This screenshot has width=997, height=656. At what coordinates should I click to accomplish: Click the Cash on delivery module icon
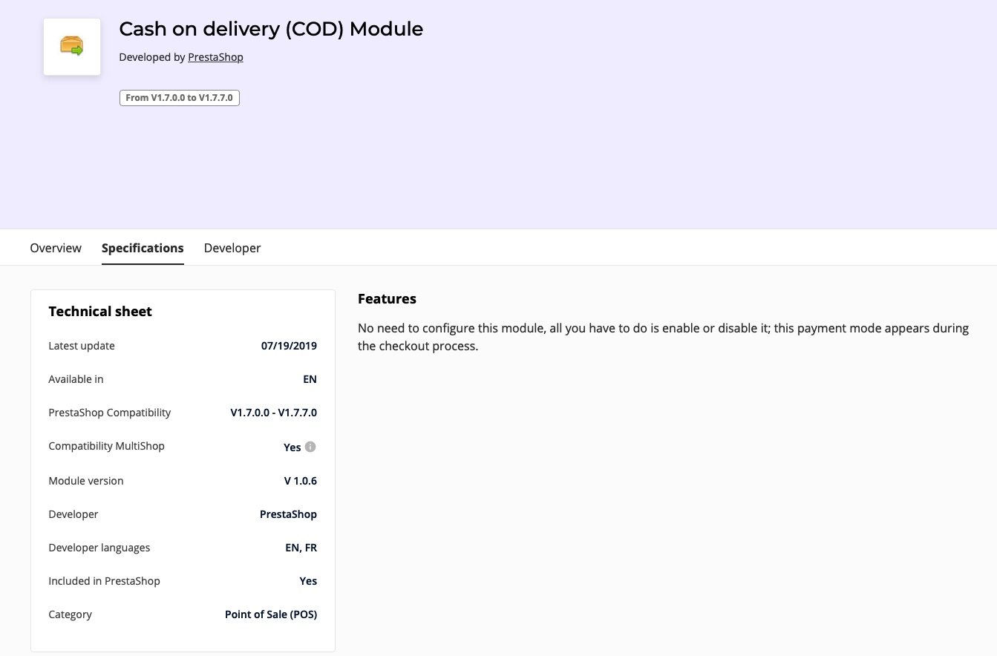(72, 47)
